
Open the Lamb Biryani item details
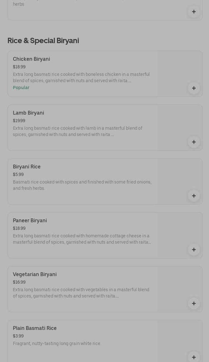point(28,113)
